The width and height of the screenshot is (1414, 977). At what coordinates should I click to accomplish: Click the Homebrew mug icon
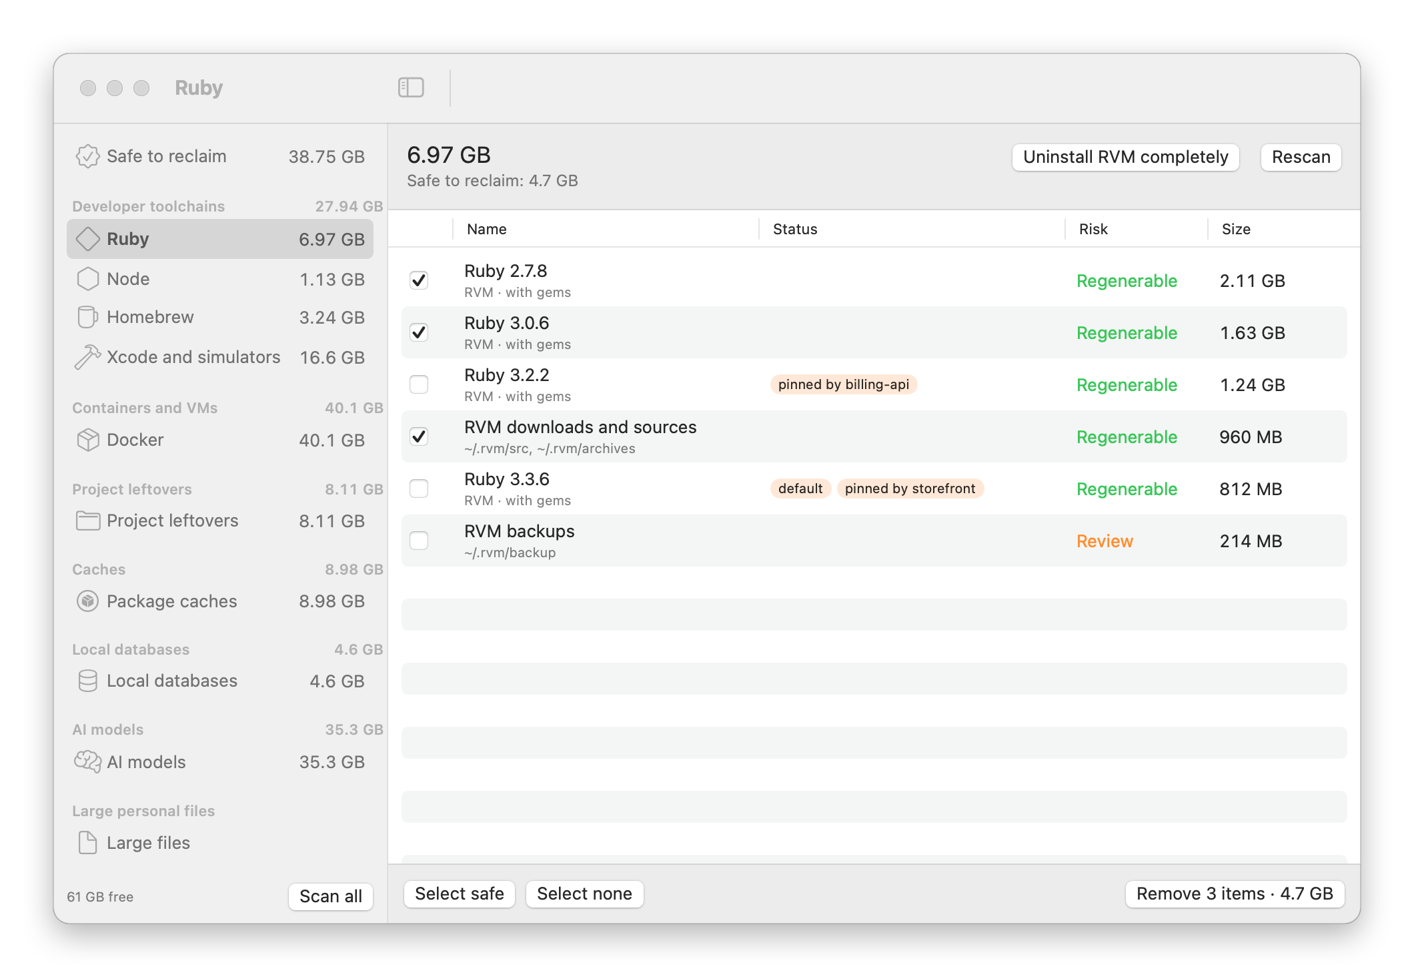pos(87,317)
